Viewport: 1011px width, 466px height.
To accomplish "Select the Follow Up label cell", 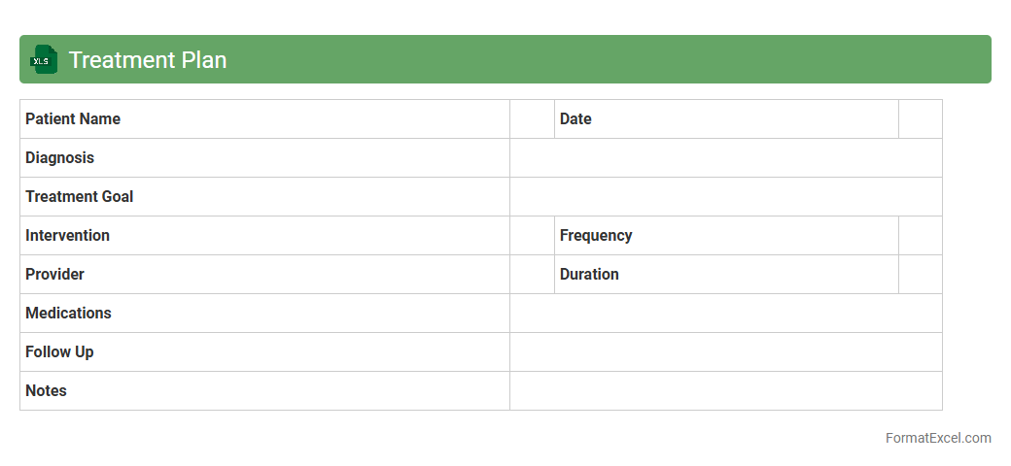I will pyautogui.click(x=264, y=352).
